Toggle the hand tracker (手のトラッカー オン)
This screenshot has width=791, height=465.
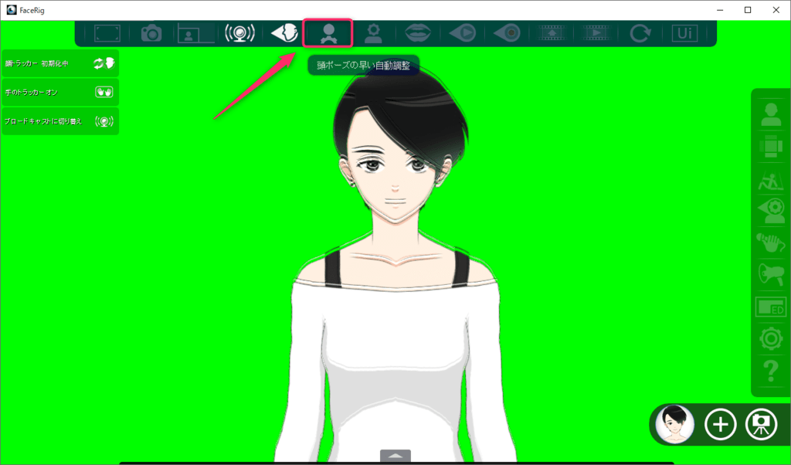[x=60, y=92]
